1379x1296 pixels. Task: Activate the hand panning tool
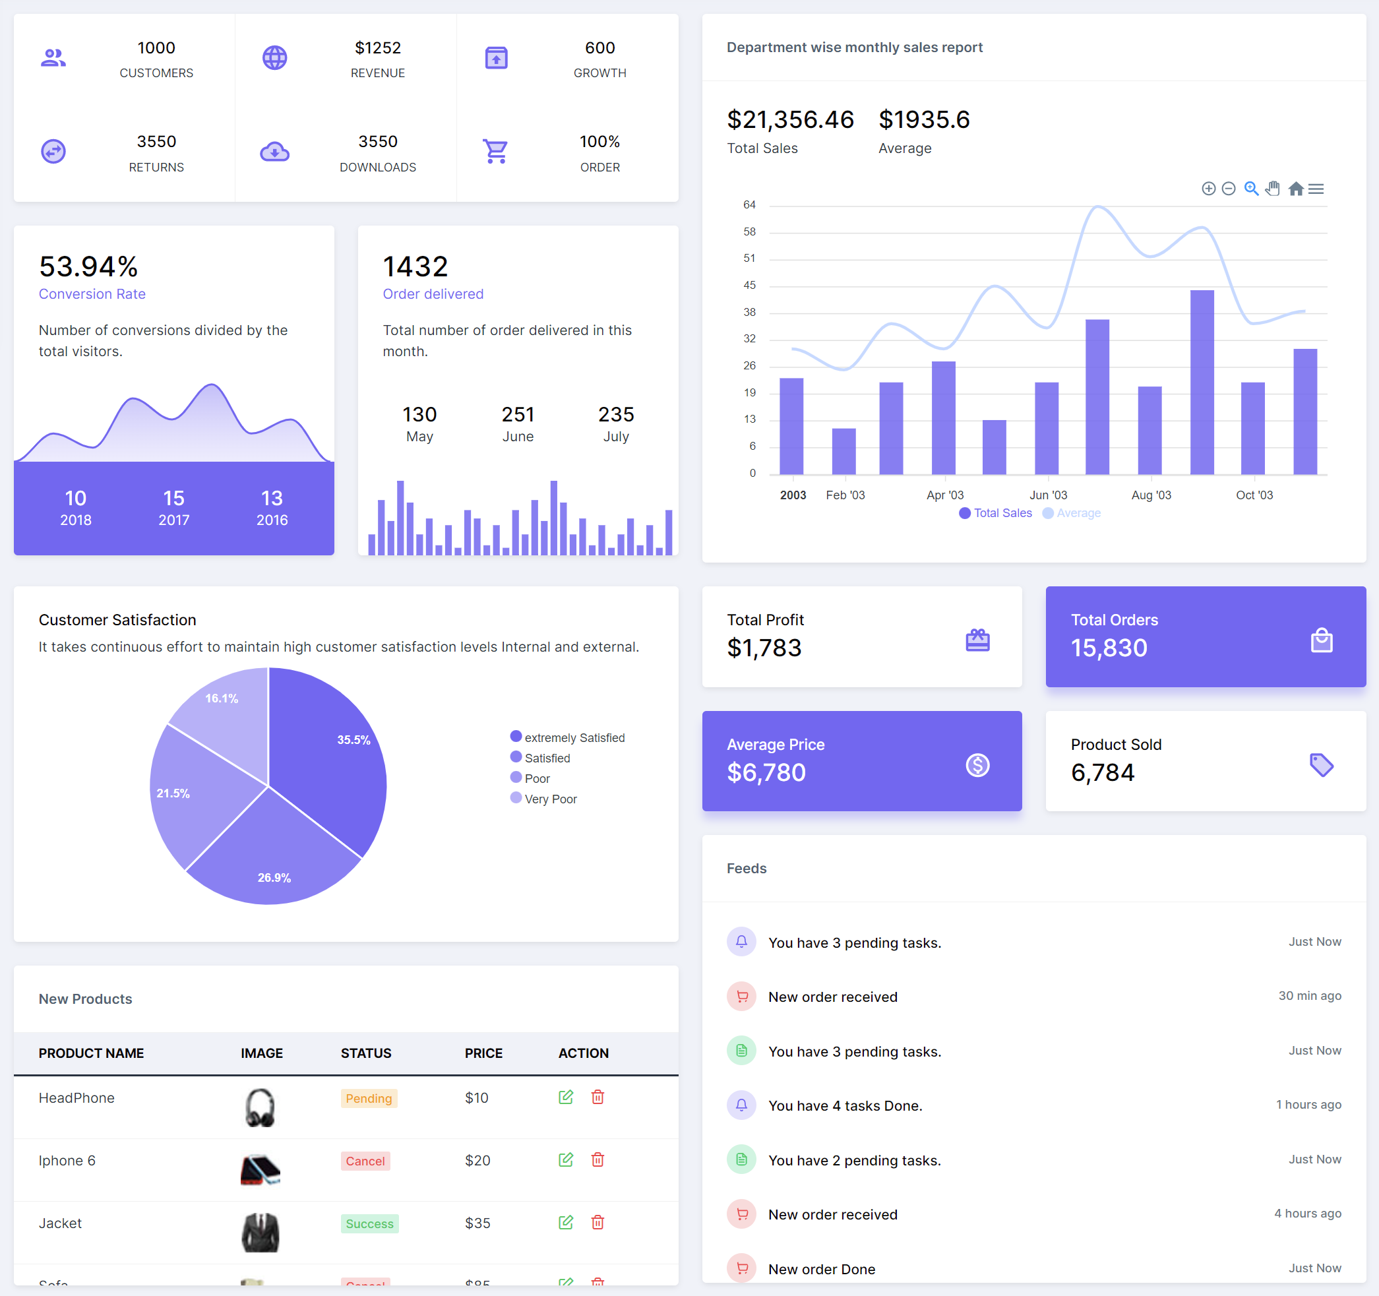1272,189
